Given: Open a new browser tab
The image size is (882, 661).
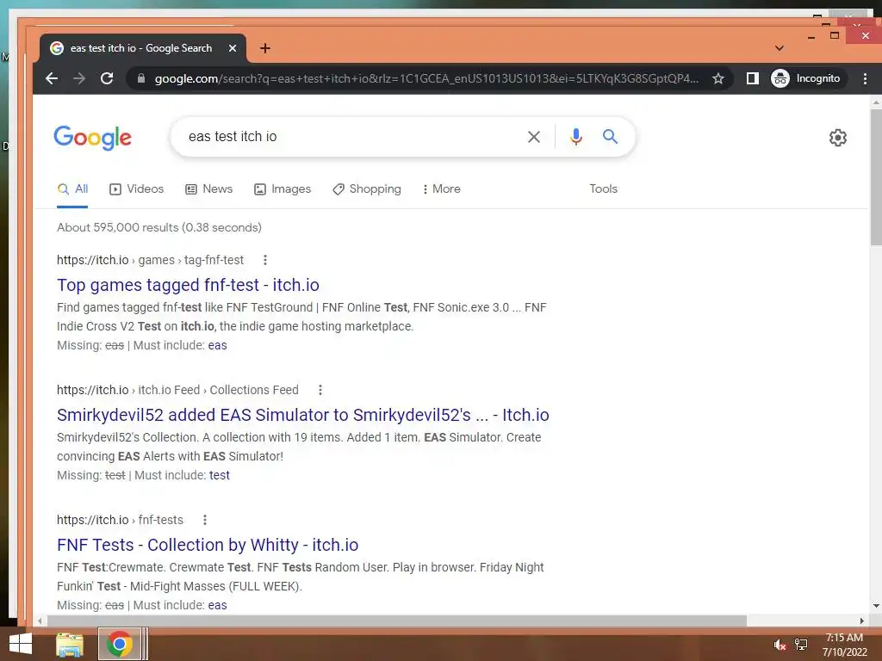Looking at the screenshot, I should (265, 48).
